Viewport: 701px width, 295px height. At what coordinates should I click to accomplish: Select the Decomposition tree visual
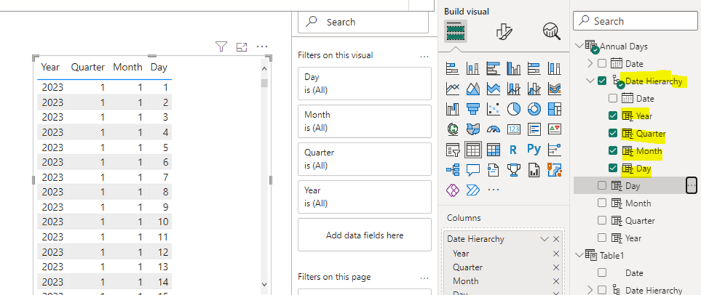[452, 169]
